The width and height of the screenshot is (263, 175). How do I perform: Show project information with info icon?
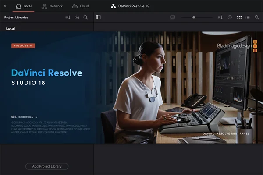(230, 17)
